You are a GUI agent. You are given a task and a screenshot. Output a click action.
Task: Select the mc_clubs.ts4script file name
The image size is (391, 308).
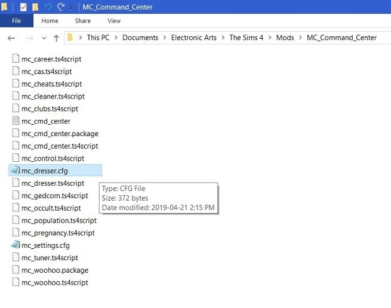[x=50, y=109]
